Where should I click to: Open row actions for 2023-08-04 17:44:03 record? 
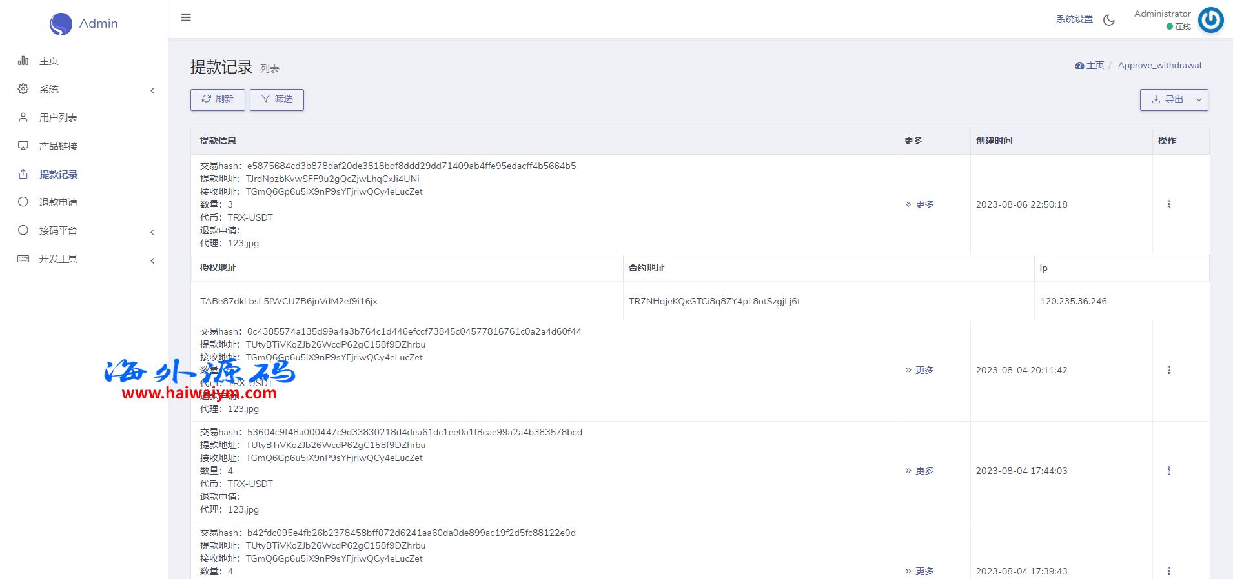point(1168,471)
